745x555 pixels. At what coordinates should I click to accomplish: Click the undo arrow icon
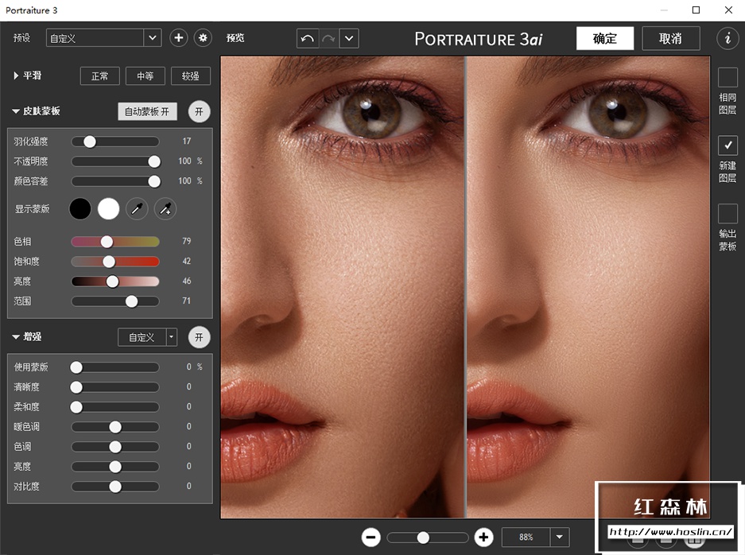tap(307, 38)
